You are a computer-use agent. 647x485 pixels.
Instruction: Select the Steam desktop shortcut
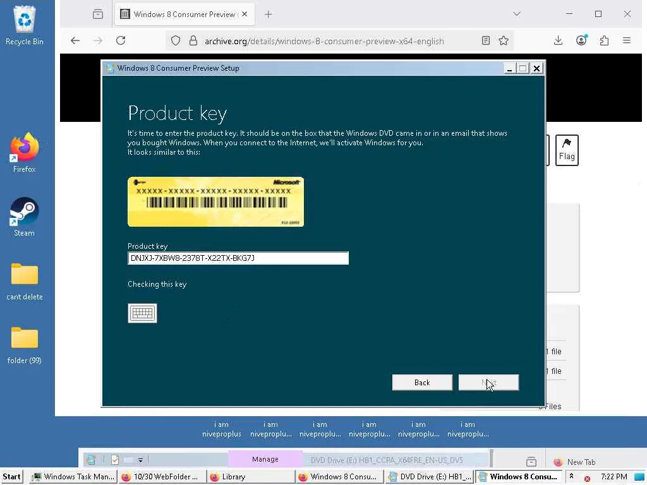[25, 217]
